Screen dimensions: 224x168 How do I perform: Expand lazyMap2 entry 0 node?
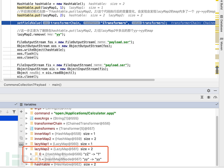point(31,154)
